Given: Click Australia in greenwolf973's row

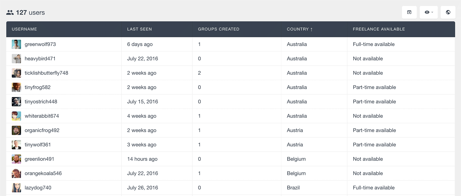Looking at the screenshot, I should pyautogui.click(x=297, y=44).
